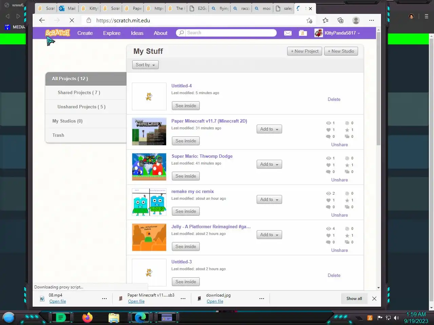
Task: See inside Super Mario Thwomp Dodge
Action: (186, 176)
